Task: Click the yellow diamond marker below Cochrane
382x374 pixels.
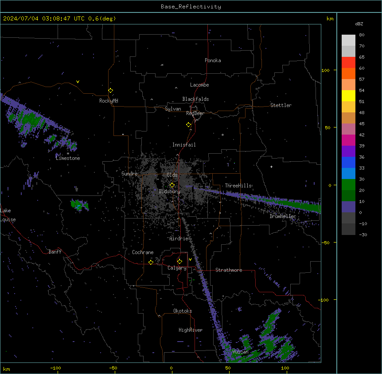Action: (x=151, y=262)
